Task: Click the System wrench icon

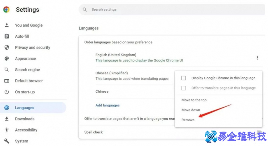Action: click(7, 141)
